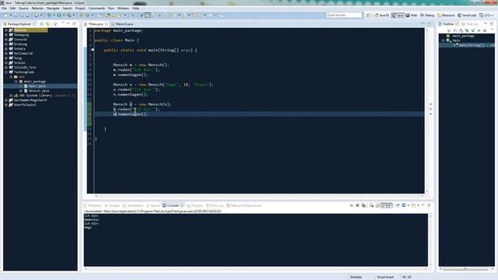Open dropdown next to New file icon

point(10,16)
